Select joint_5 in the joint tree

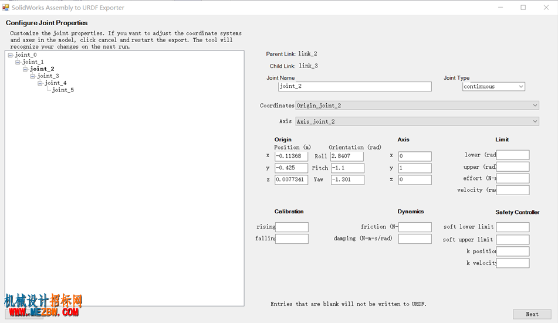tap(63, 90)
